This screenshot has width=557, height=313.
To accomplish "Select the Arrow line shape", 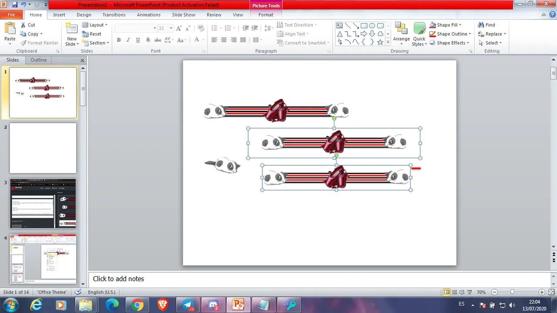I will (356, 26).
